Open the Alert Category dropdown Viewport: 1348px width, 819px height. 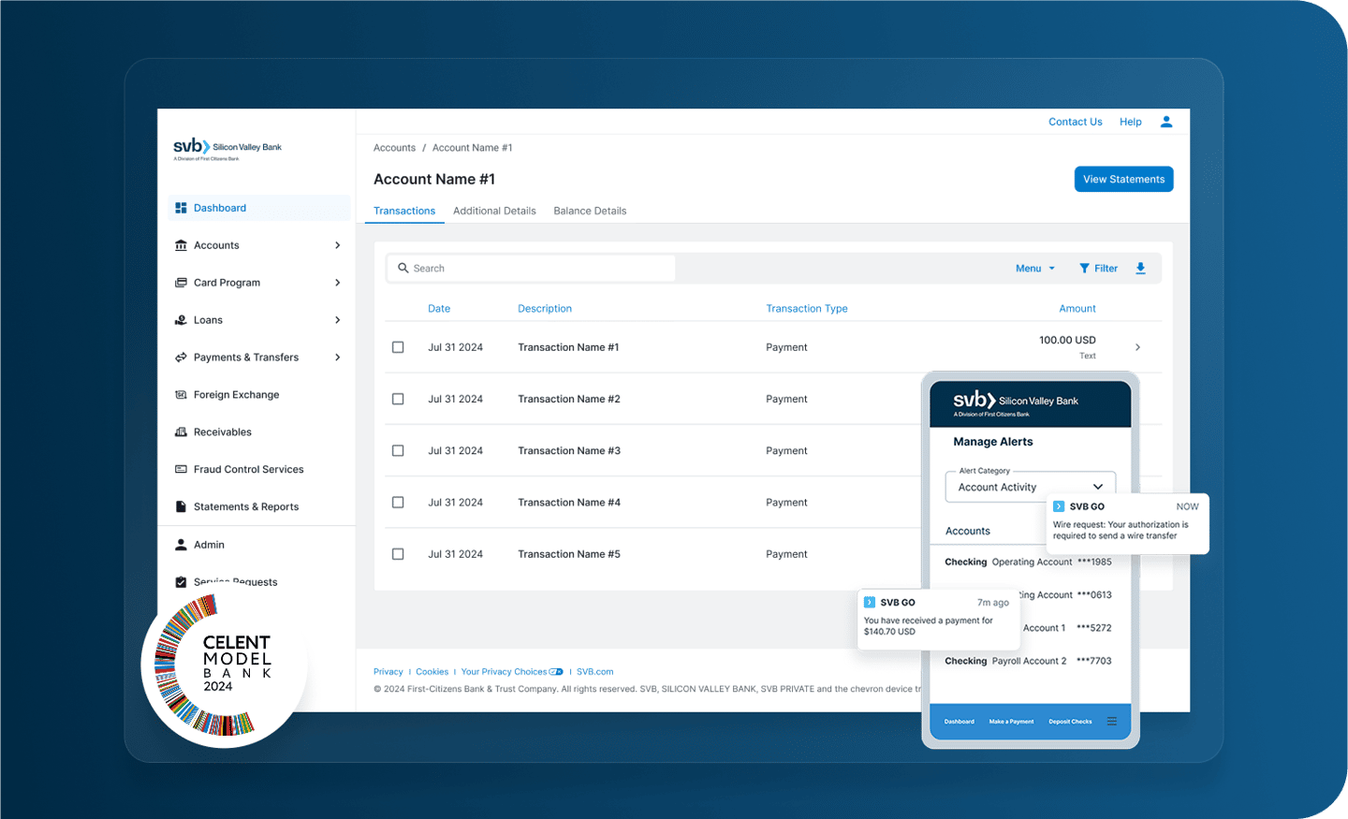pos(1031,487)
